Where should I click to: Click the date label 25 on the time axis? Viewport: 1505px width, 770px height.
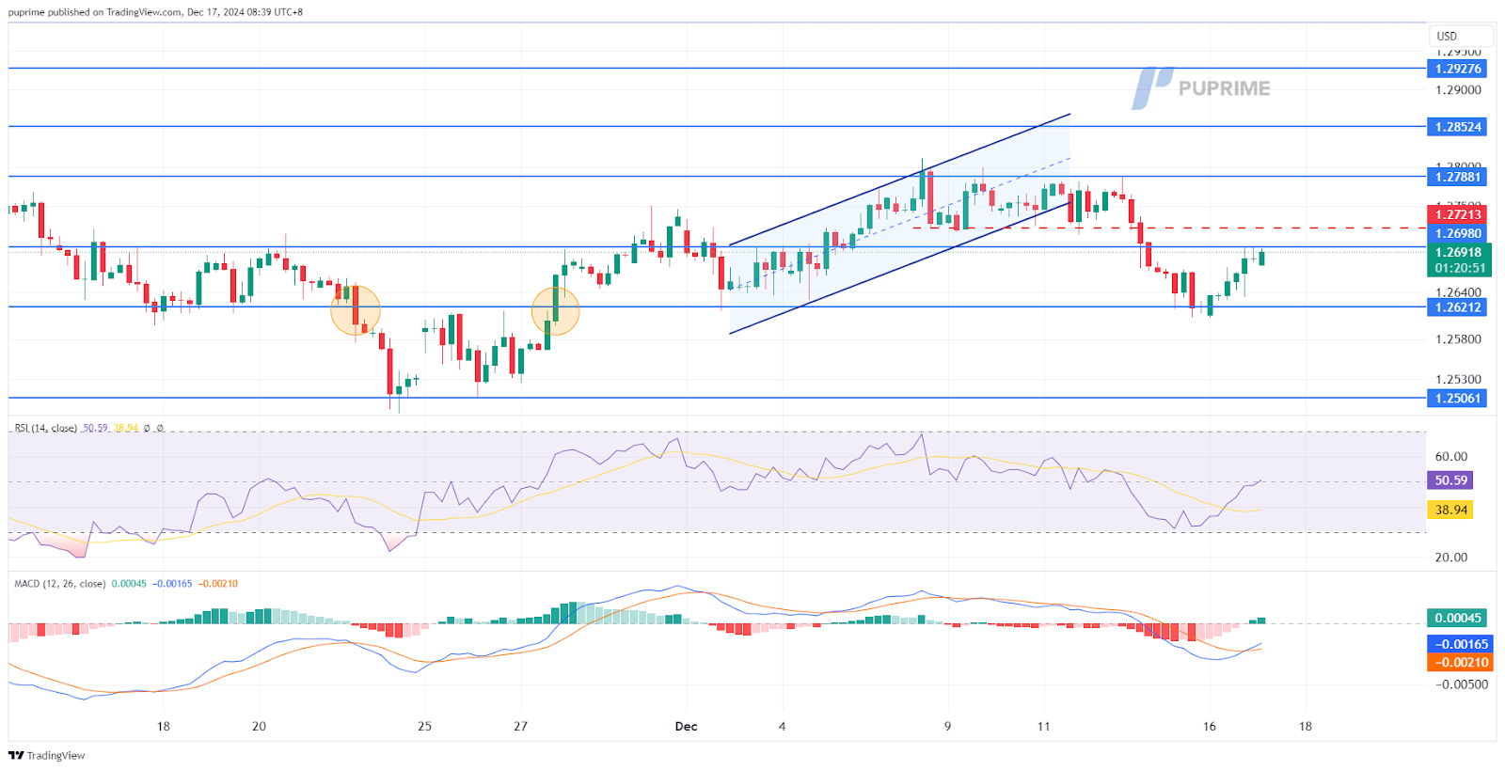click(424, 726)
